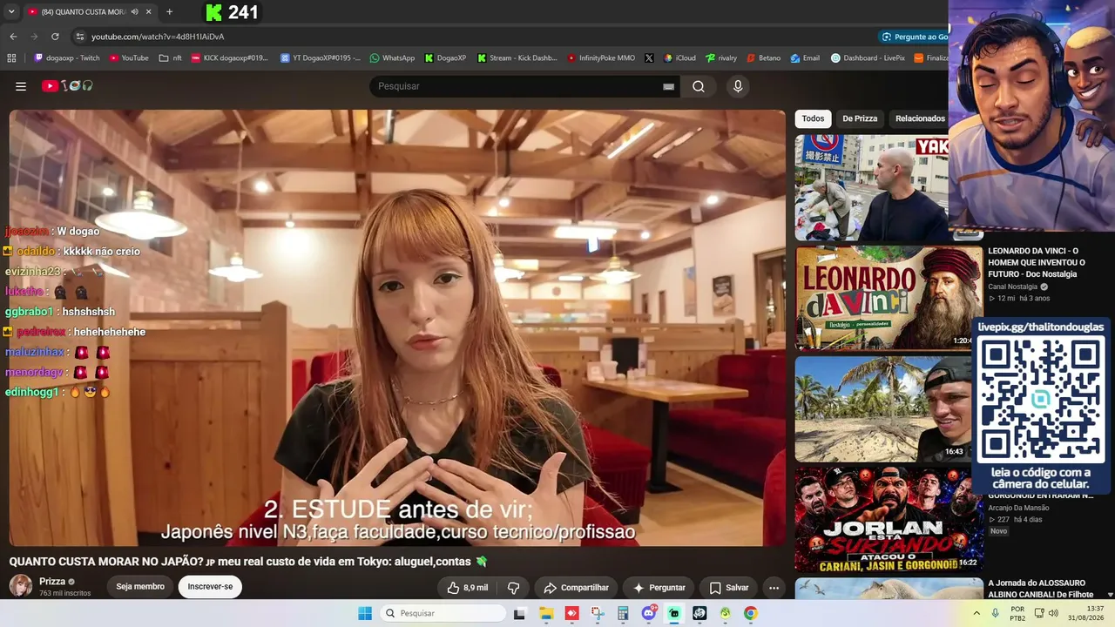Open the YouTube bookmark
Viewport: 1115px width, 627px height.
coord(129,58)
